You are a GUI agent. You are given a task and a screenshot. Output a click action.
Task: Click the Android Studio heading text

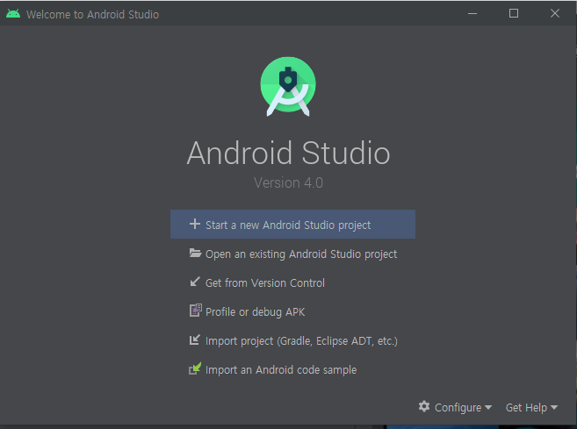288,153
